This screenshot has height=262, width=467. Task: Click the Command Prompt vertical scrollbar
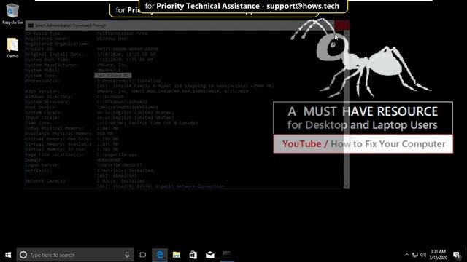point(347,109)
